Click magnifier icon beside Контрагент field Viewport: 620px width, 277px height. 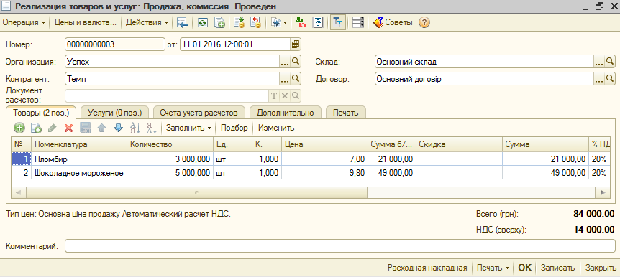coord(296,79)
